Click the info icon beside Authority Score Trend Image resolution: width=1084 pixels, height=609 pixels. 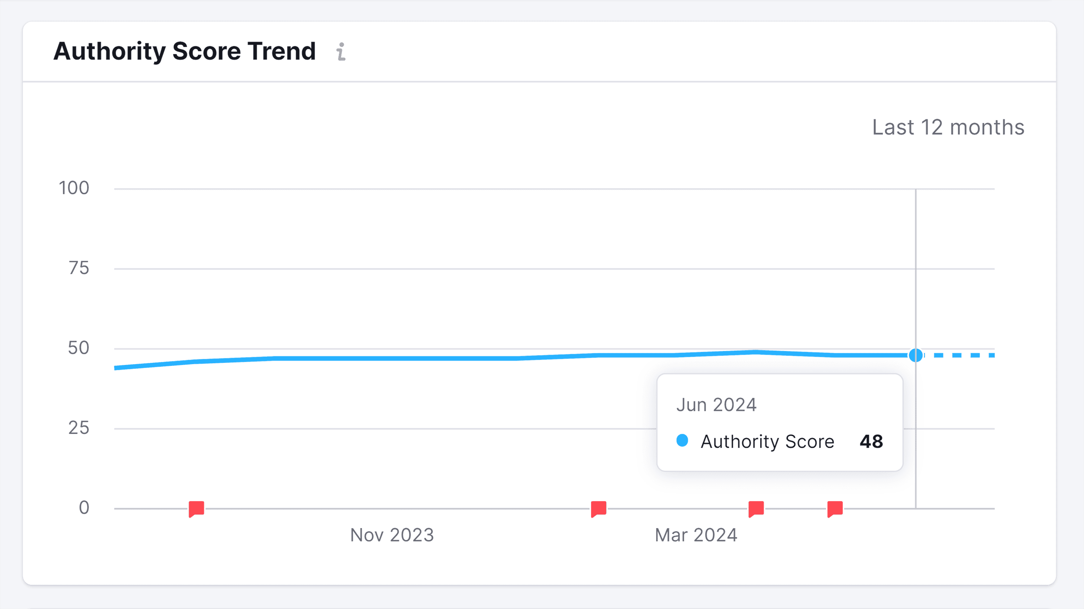pos(341,52)
